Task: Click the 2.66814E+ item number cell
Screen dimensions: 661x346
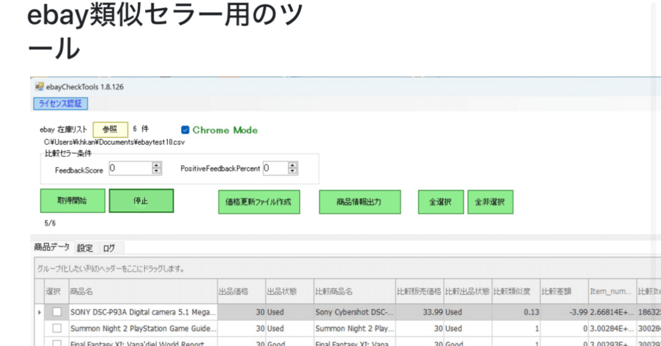Action: [611, 312]
